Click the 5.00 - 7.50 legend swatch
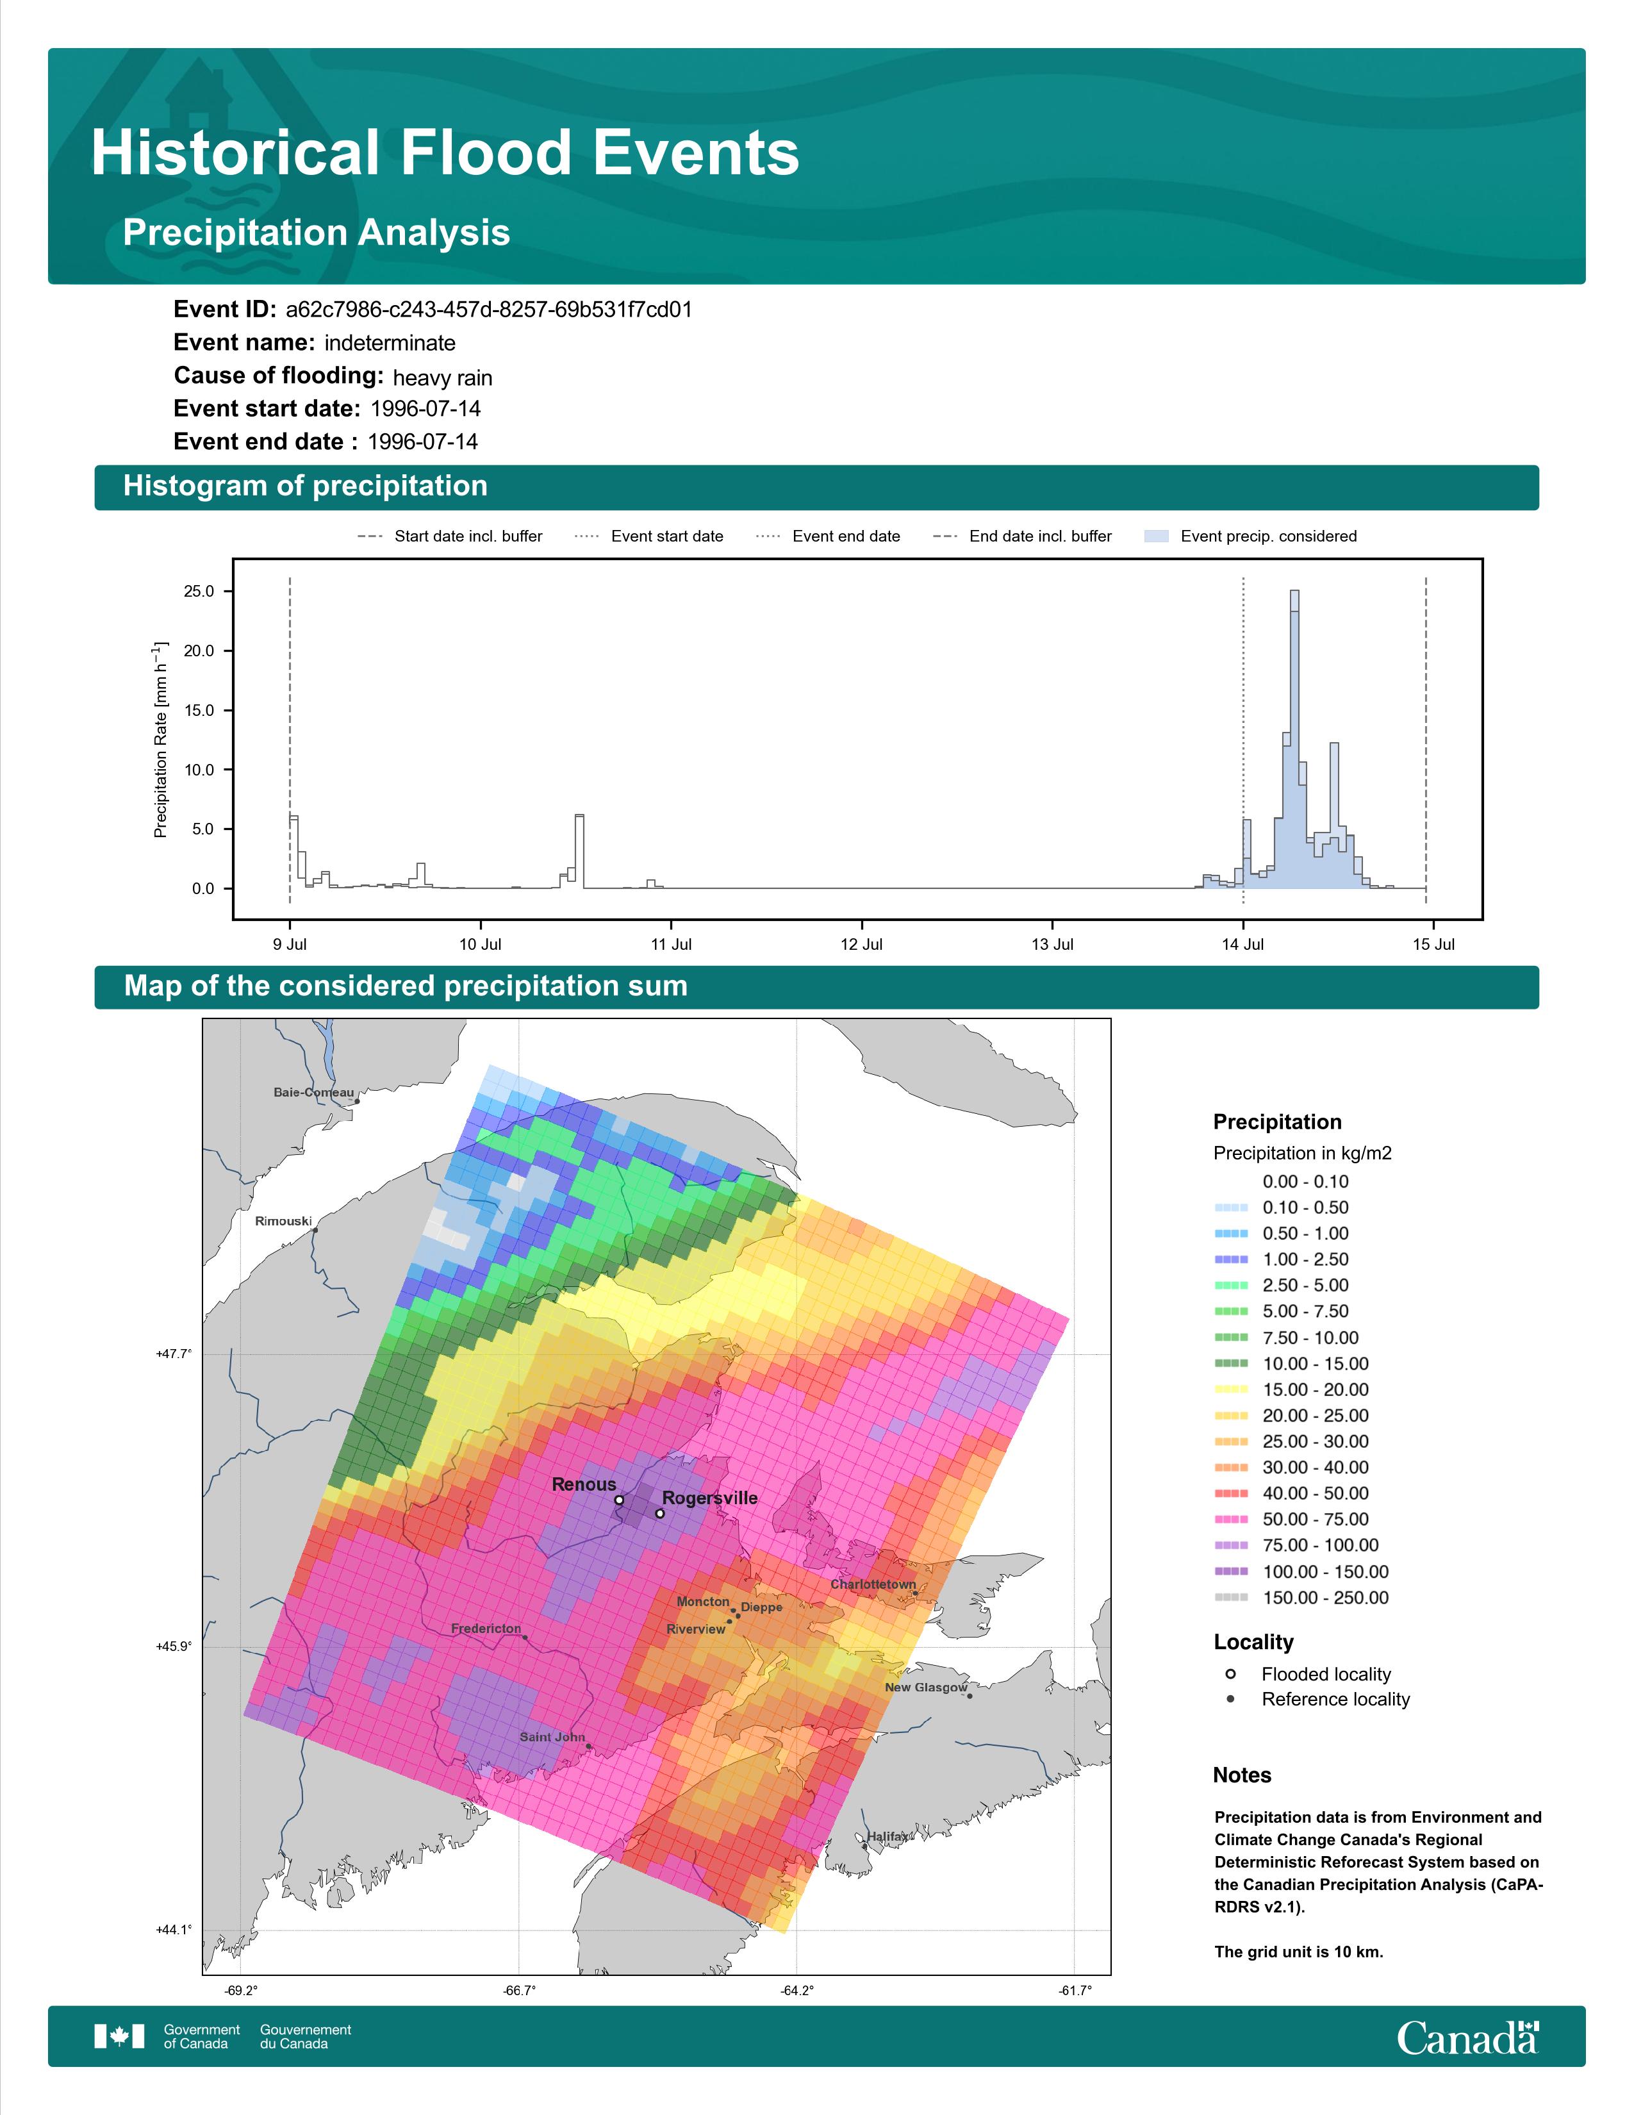Image resolution: width=1634 pixels, height=2115 pixels. point(1232,1312)
